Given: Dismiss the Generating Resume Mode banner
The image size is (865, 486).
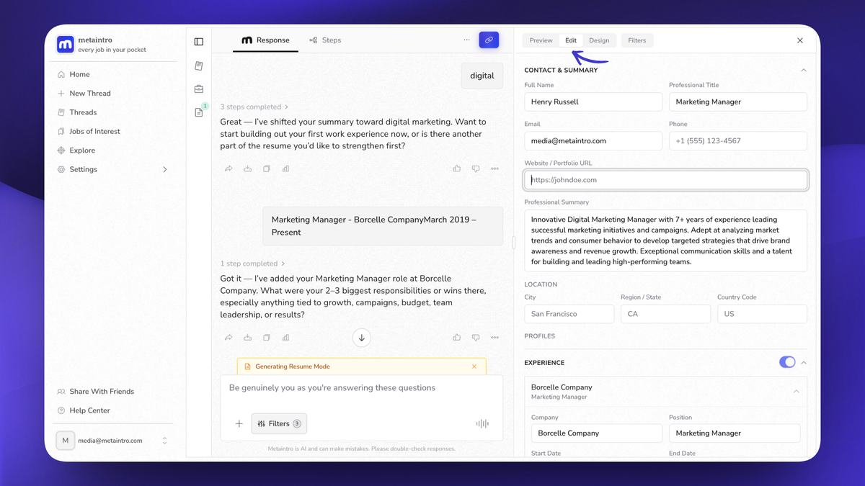Looking at the screenshot, I should tap(474, 366).
